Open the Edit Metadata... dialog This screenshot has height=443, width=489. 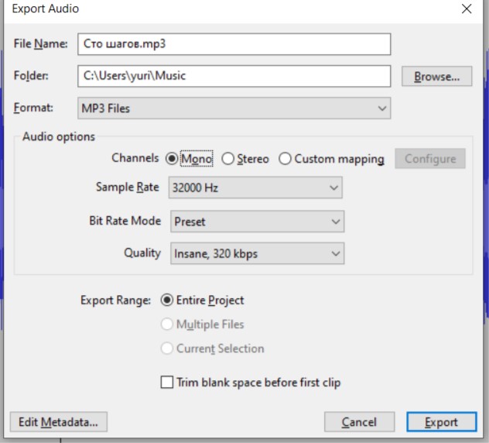click(x=58, y=422)
